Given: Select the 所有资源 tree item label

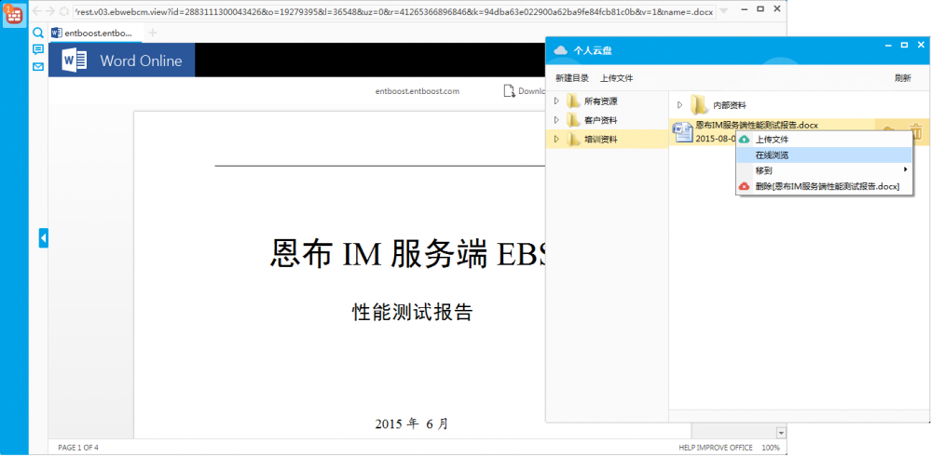Looking at the screenshot, I should [x=600, y=101].
